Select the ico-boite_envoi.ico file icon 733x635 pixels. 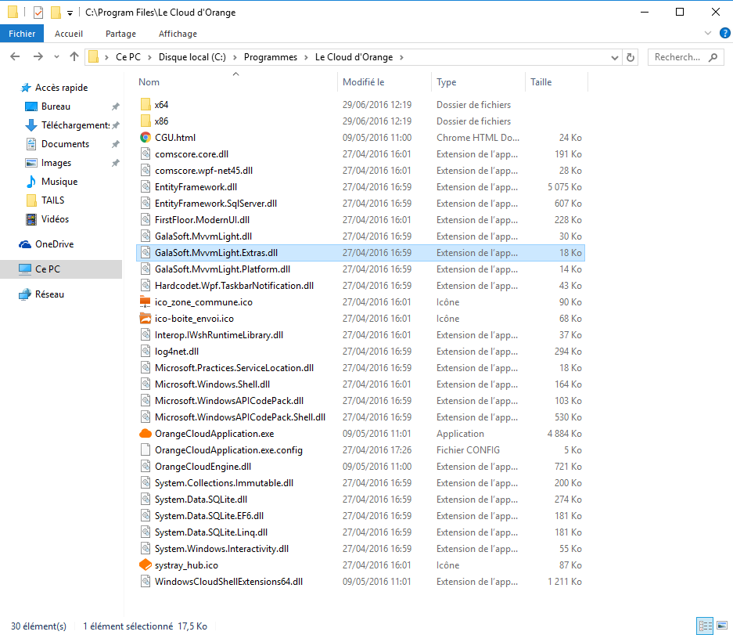pos(146,318)
